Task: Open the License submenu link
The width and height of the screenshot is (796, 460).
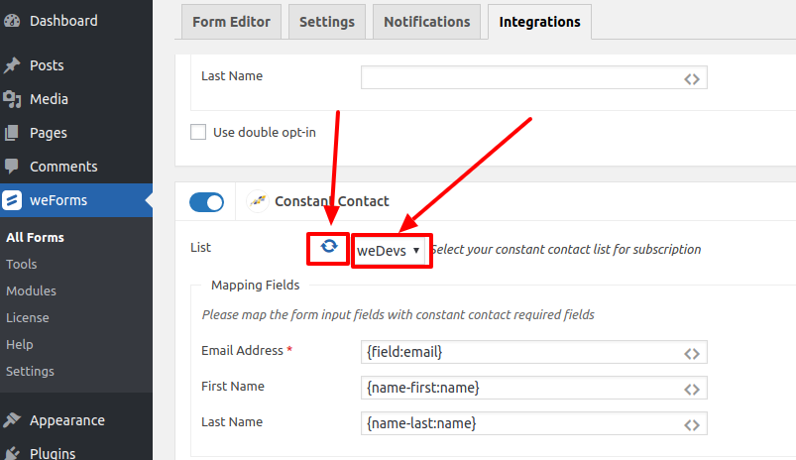Action: point(28,318)
